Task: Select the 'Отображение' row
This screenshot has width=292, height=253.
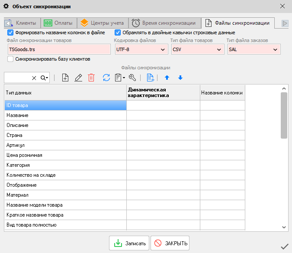Action: 125,185
